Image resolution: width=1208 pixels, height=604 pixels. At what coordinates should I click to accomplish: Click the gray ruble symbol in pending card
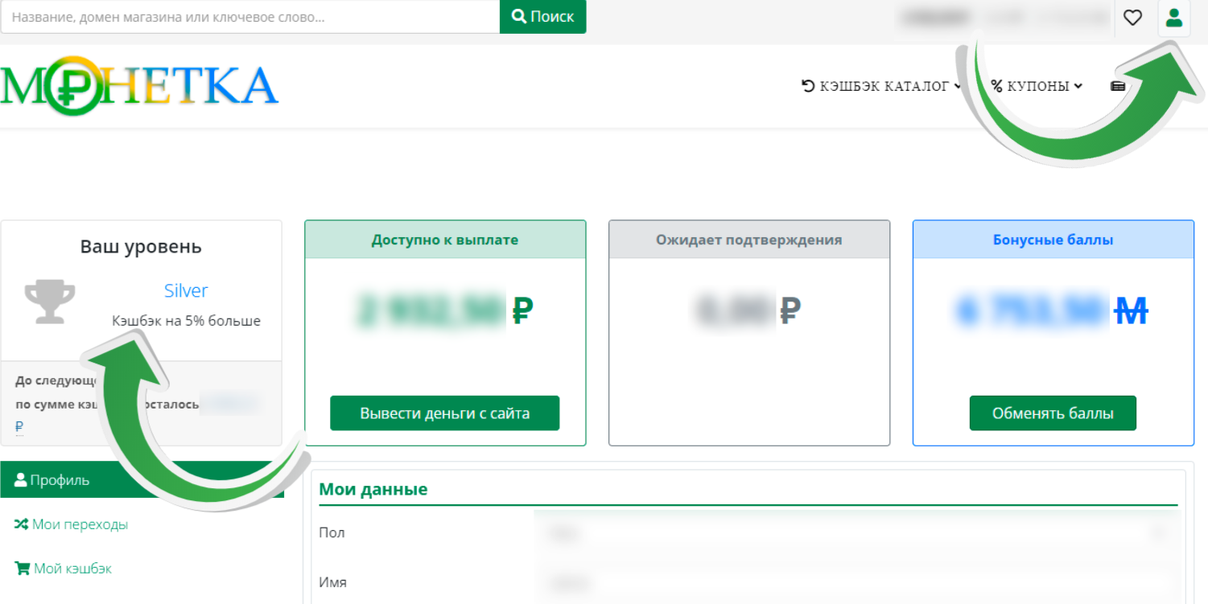(791, 310)
